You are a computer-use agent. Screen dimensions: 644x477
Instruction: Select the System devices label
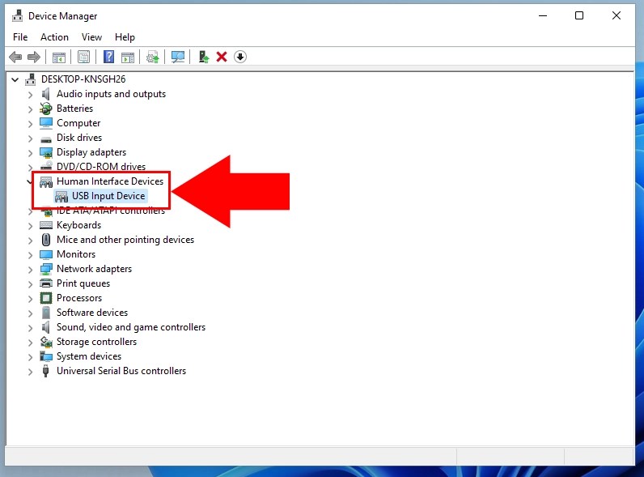[x=89, y=356]
